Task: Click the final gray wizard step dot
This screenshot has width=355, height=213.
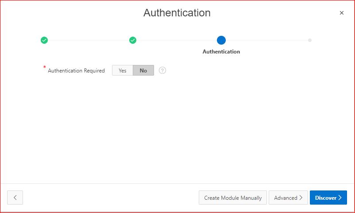Action: (310, 40)
